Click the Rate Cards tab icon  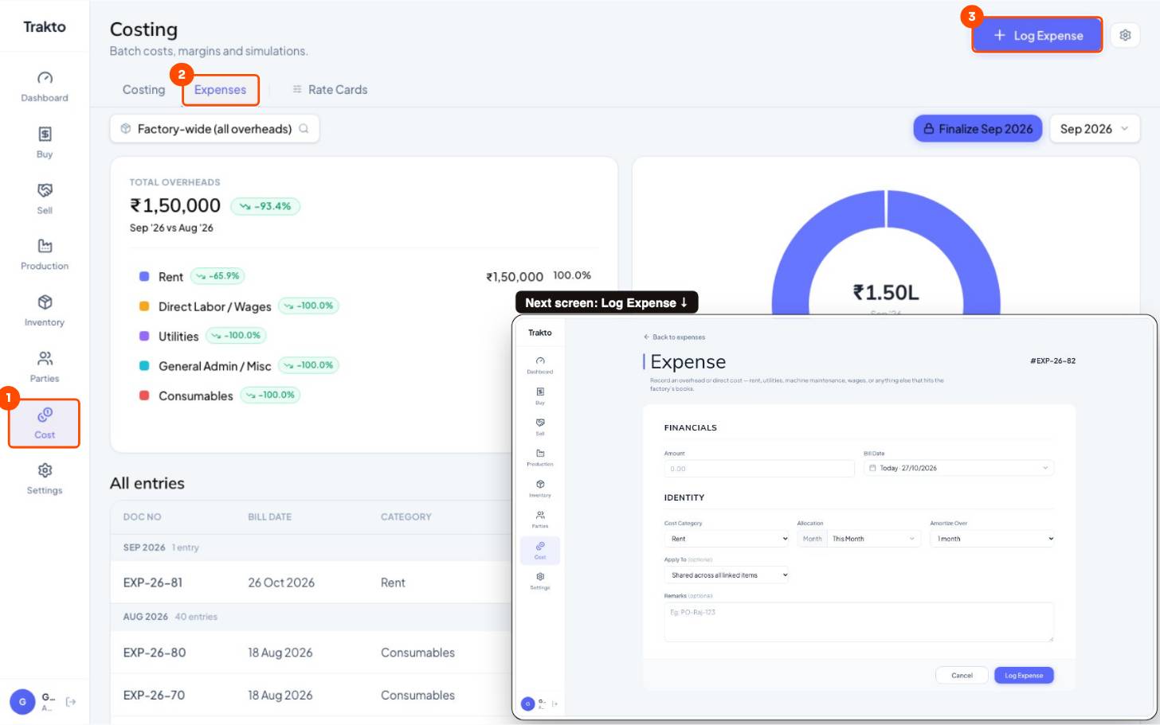click(x=297, y=90)
